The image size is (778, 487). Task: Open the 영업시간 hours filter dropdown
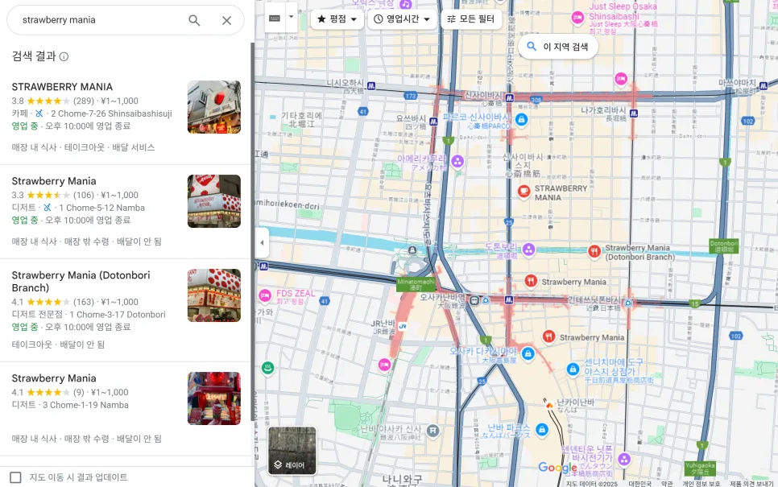pyautogui.click(x=402, y=19)
